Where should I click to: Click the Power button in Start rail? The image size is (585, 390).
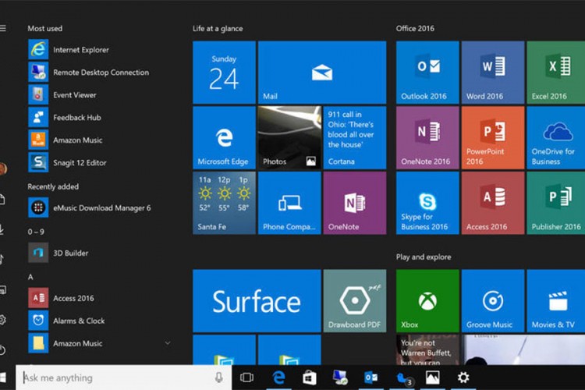click(2, 350)
